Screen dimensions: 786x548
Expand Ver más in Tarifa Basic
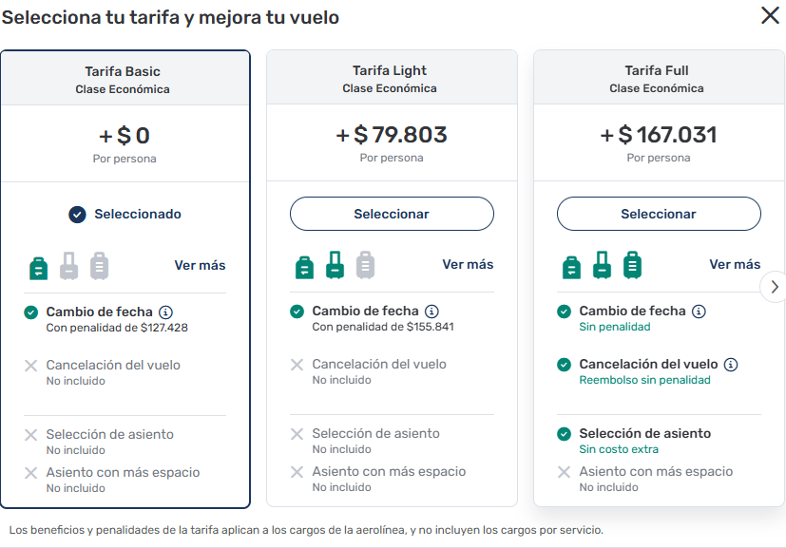coord(200,265)
